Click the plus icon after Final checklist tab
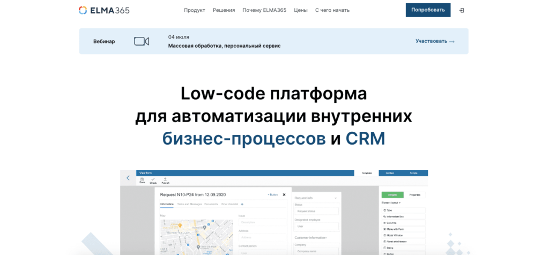This screenshot has width=549, height=255. [x=242, y=204]
